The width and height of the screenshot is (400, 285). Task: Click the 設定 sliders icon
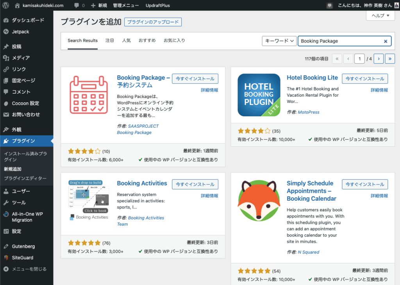tap(6, 231)
